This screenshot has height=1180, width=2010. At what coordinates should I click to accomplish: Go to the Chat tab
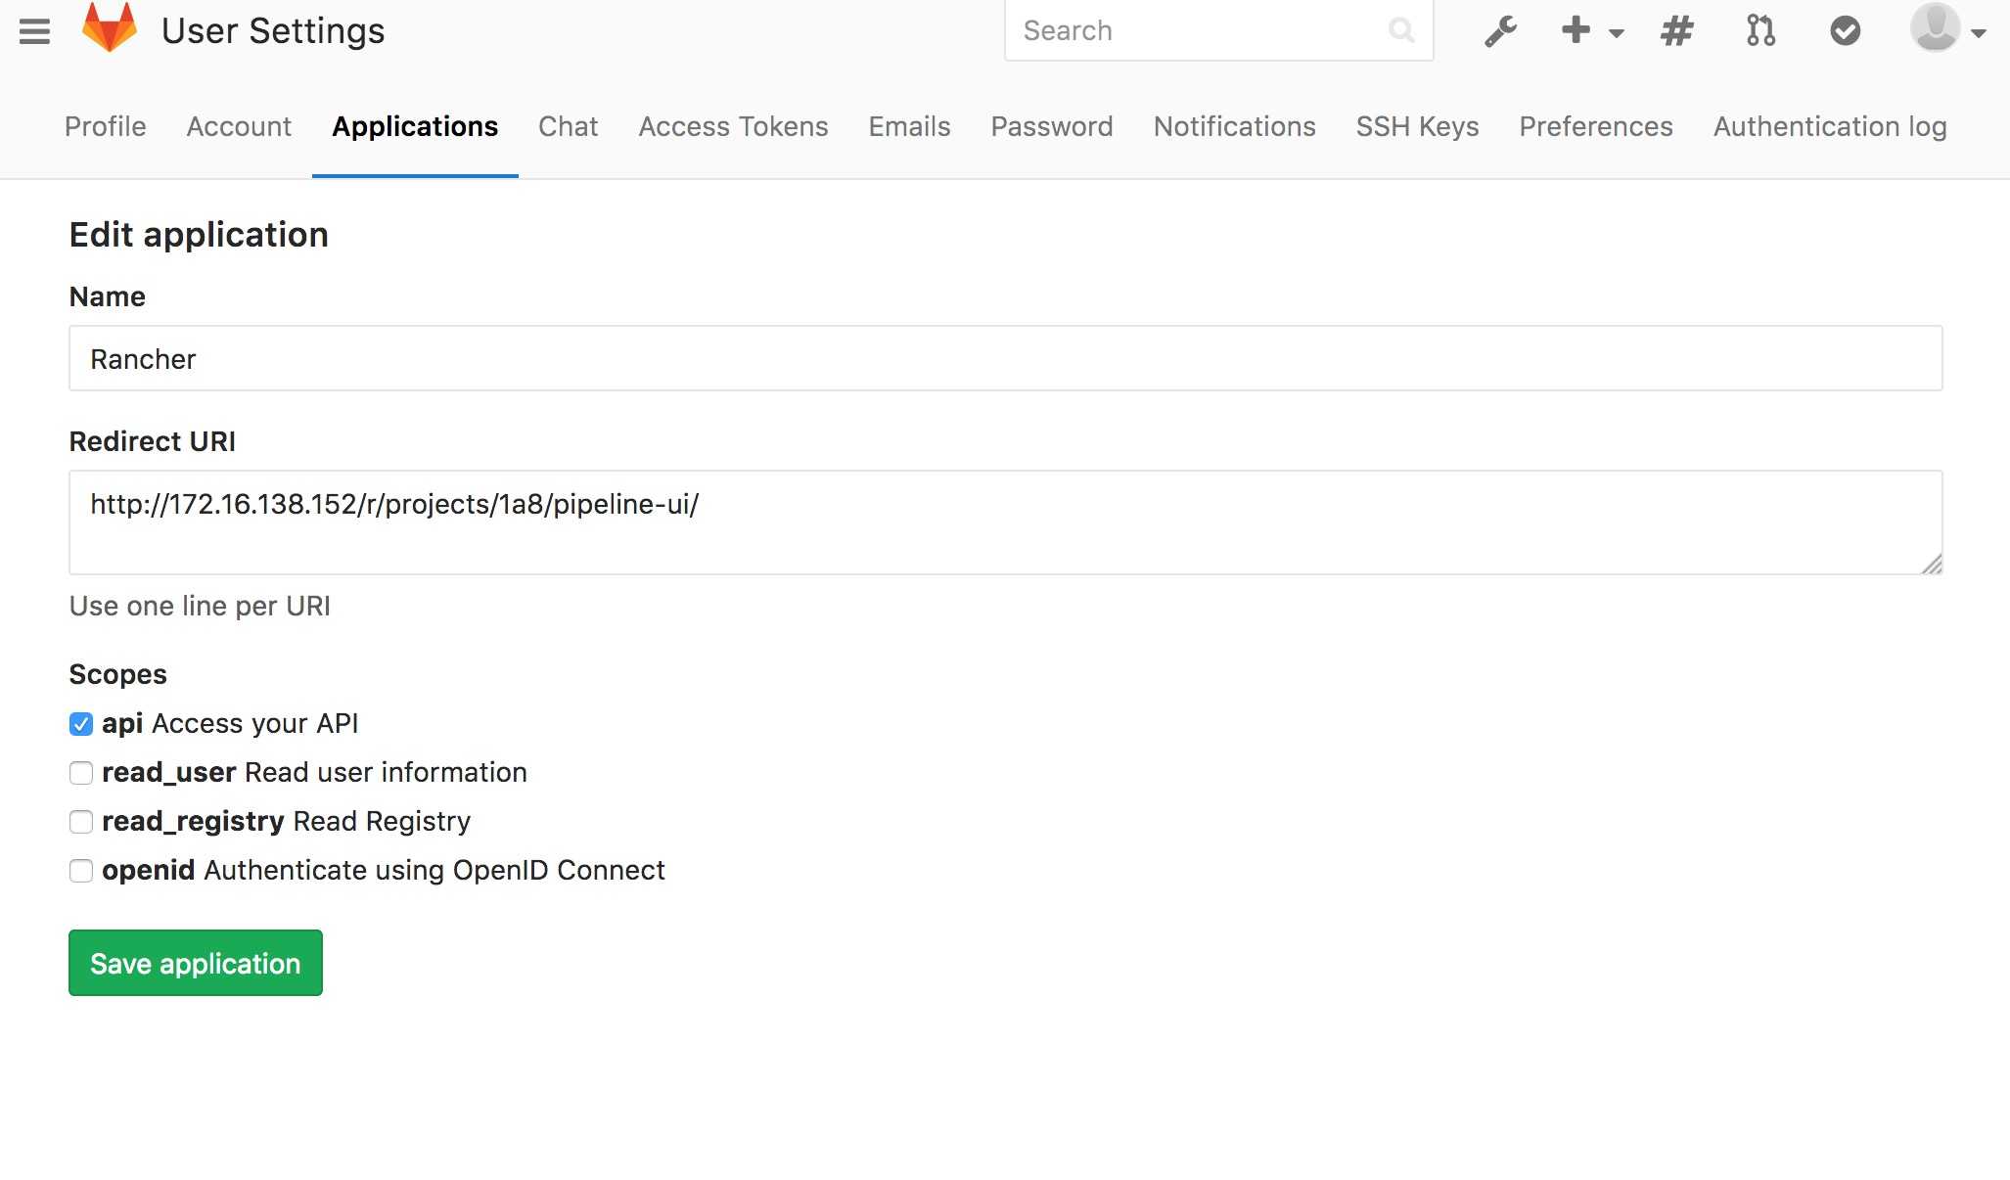(568, 126)
